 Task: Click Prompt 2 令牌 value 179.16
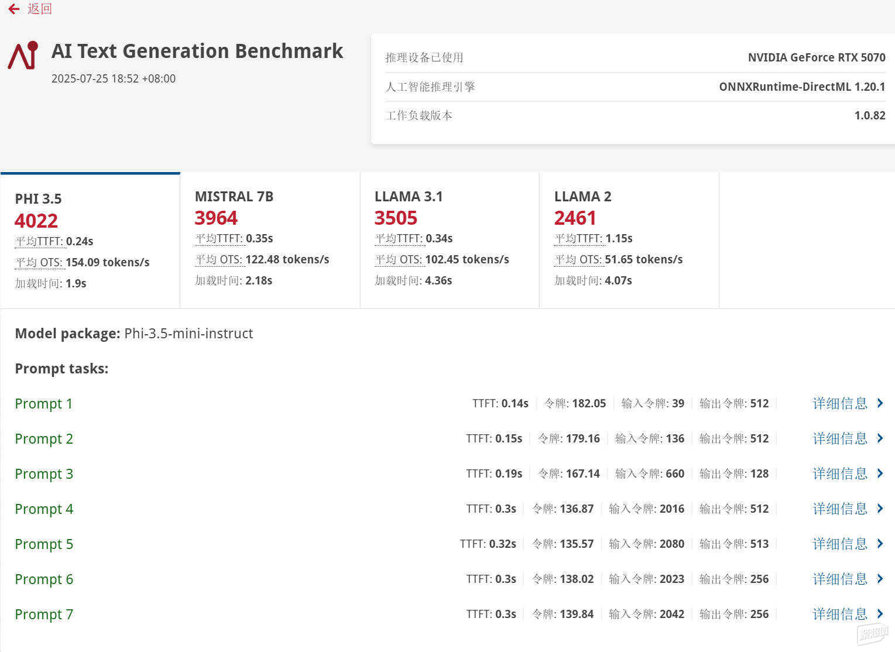(583, 438)
